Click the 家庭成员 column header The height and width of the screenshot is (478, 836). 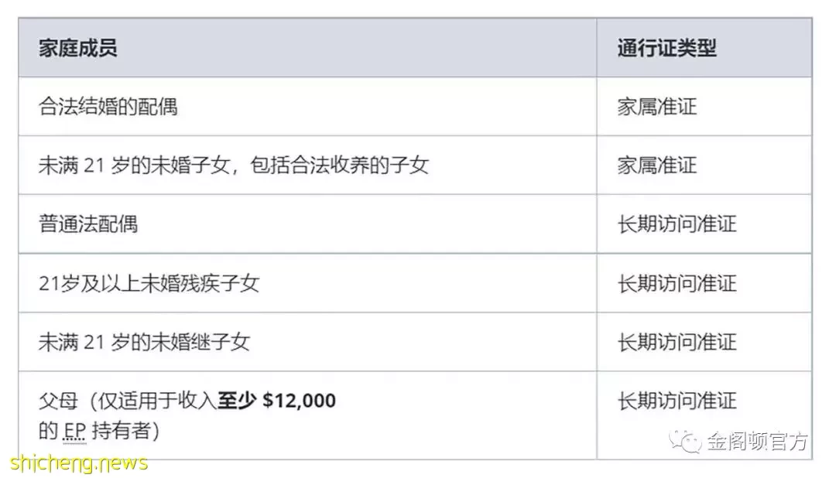pos(78,48)
